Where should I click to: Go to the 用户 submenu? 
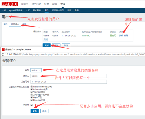46,10
